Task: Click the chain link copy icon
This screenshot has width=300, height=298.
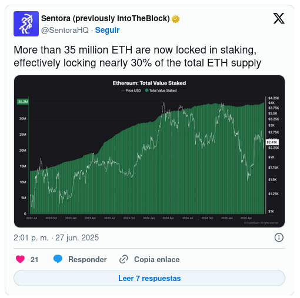Action: point(124,259)
